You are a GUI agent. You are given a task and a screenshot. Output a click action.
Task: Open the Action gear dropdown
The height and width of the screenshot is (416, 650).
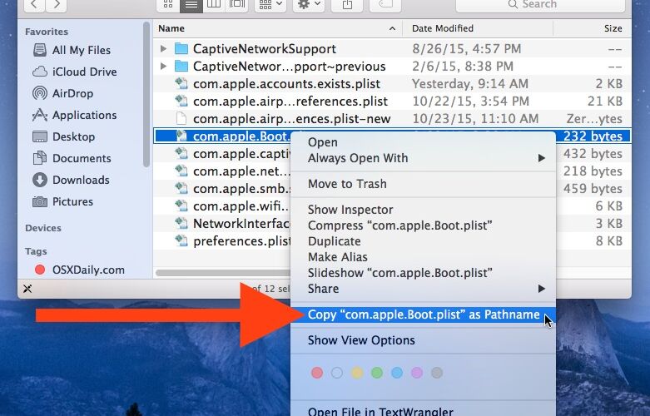coord(309,4)
